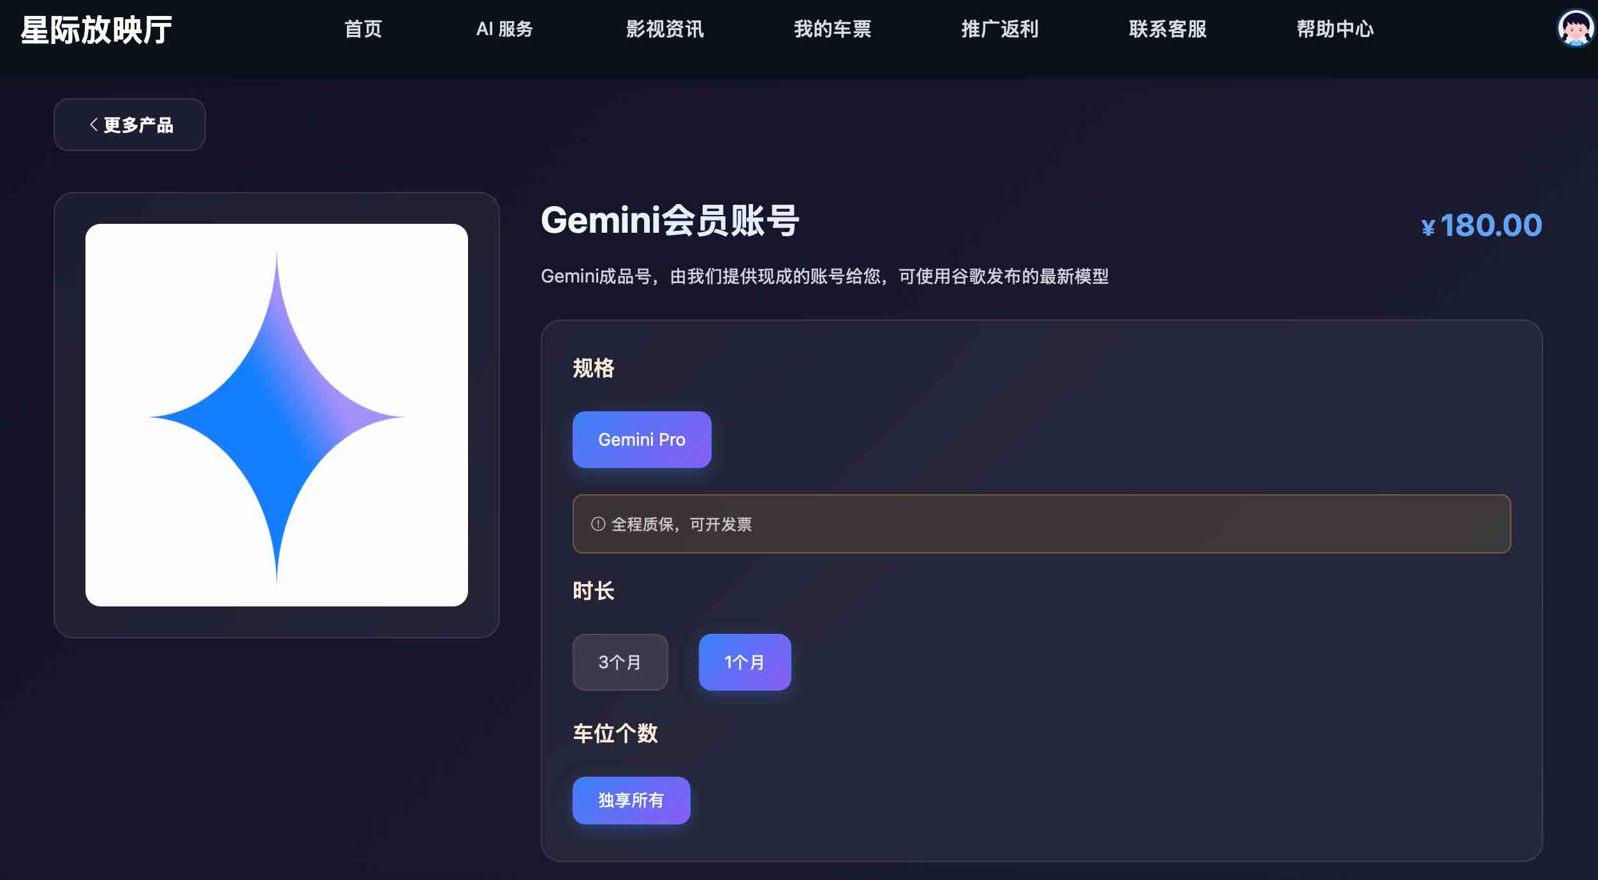Image resolution: width=1598 pixels, height=880 pixels.
Task: Click the back chevron in 更多产品
Action: click(x=94, y=124)
